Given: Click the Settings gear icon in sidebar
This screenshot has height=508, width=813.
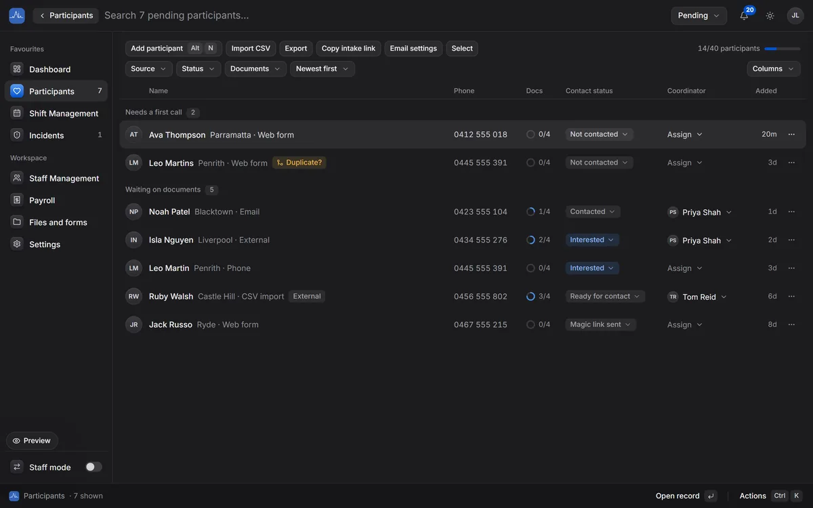Looking at the screenshot, I should click(17, 244).
